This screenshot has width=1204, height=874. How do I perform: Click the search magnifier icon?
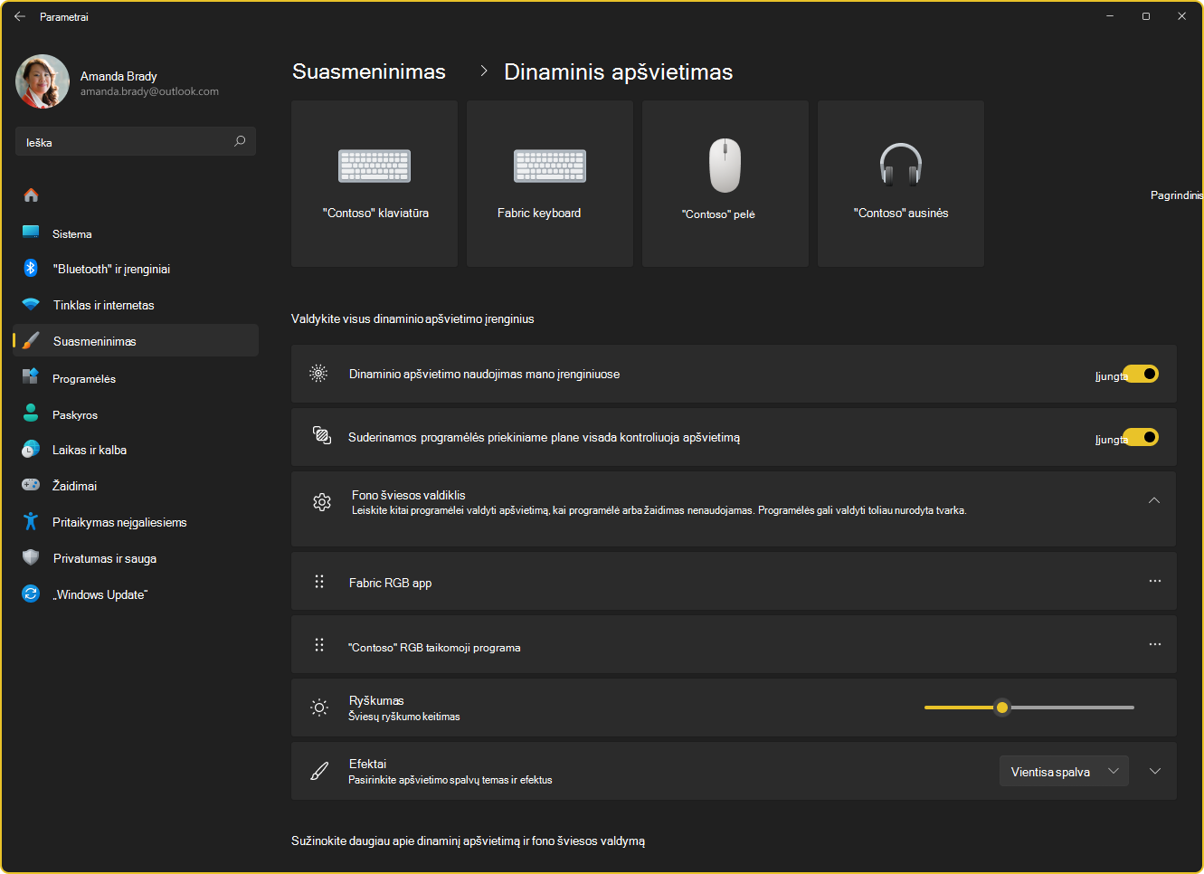click(240, 141)
